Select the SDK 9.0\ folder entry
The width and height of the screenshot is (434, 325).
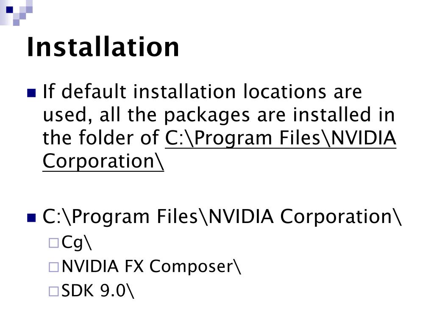pyautogui.click(x=98, y=291)
